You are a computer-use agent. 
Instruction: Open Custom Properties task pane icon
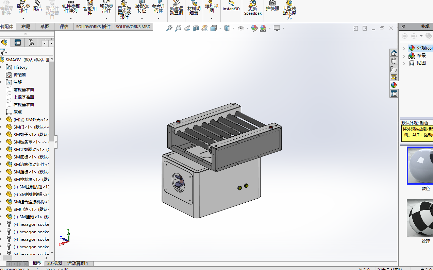coord(394,94)
